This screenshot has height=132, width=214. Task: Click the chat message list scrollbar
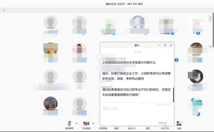coord(173,95)
